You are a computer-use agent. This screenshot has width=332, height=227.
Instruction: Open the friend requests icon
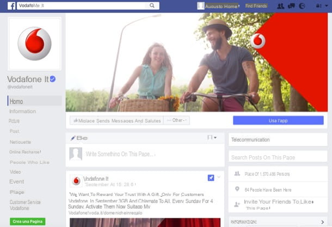point(280,6)
